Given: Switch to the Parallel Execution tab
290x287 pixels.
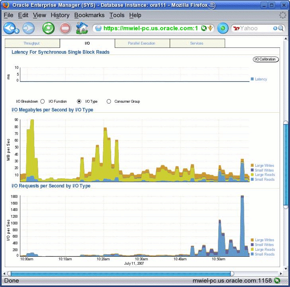Looking at the screenshot, I should click(142, 43).
